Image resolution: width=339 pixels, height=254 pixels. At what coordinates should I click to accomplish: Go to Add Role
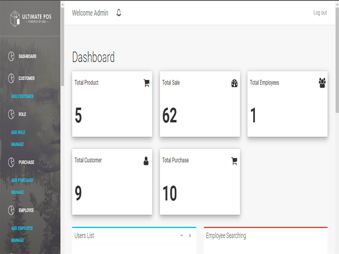(x=18, y=132)
